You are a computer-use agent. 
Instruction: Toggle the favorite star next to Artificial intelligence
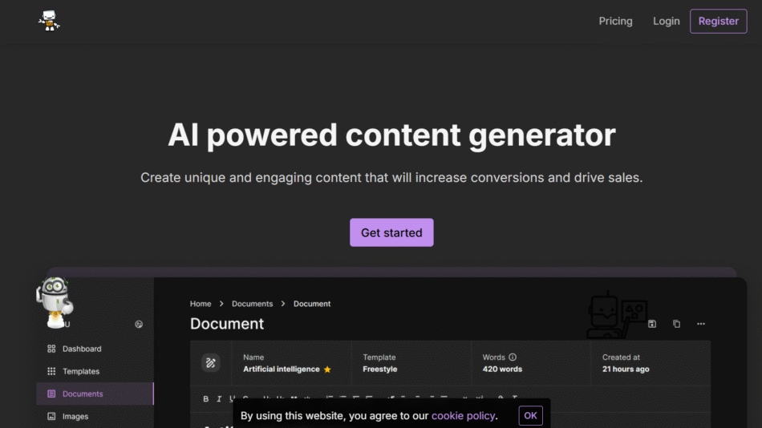click(x=327, y=369)
